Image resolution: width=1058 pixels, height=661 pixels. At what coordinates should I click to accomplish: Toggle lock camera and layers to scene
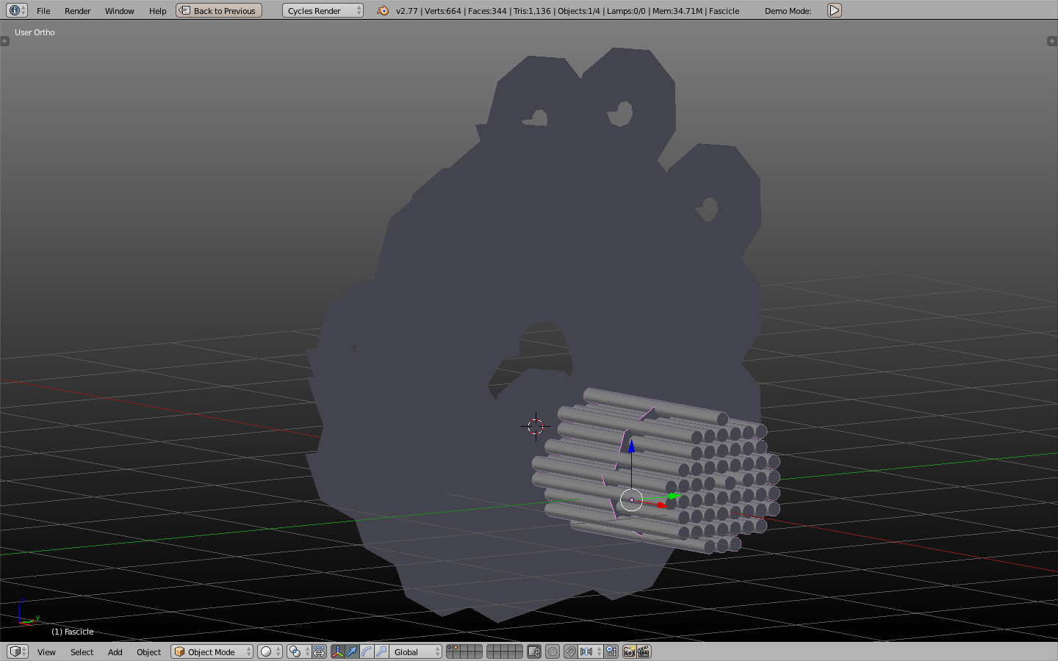point(534,651)
